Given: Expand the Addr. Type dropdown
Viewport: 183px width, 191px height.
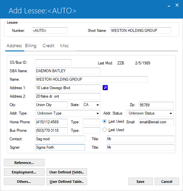Looking at the screenshot, I should [68, 113].
